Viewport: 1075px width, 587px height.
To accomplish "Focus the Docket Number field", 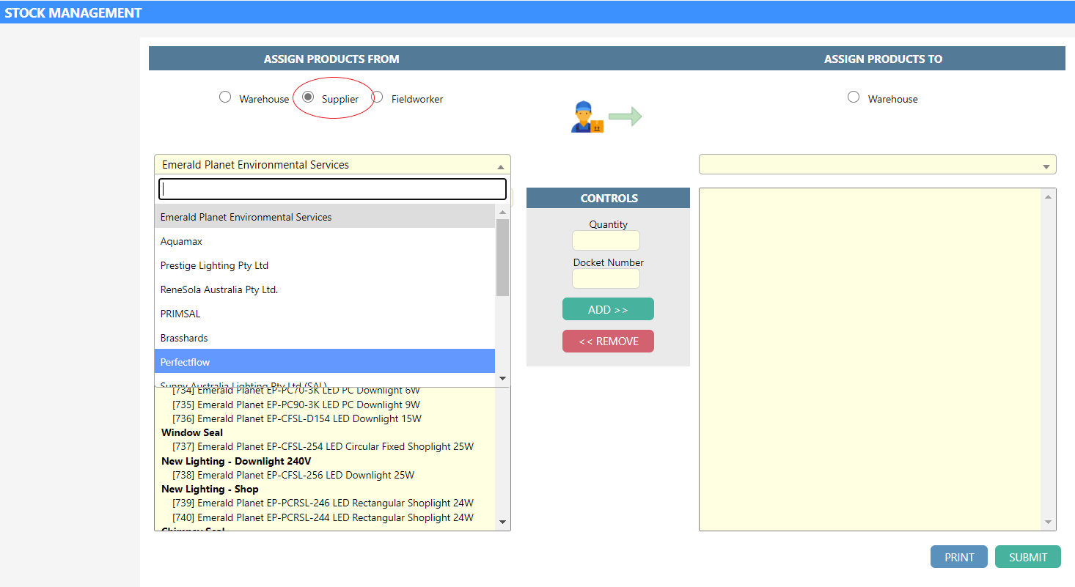I will pyautogui.click(x=606, y=278).
